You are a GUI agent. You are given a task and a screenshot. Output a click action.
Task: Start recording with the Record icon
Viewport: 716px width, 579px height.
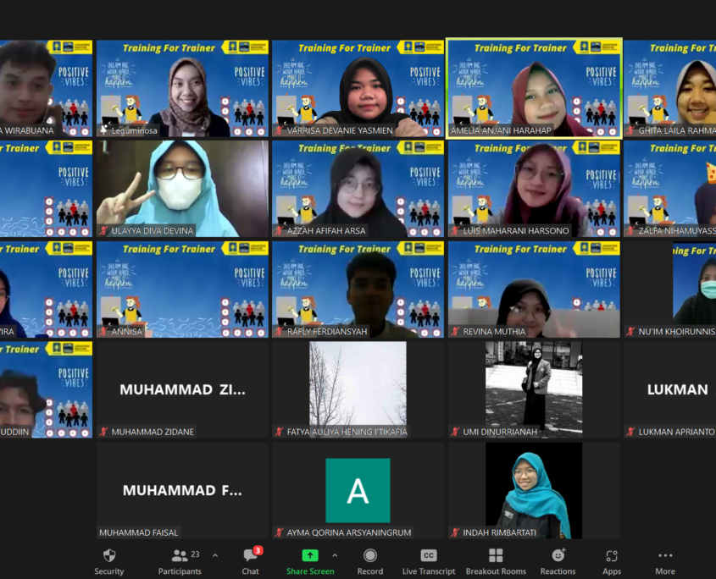click(369, 559)
